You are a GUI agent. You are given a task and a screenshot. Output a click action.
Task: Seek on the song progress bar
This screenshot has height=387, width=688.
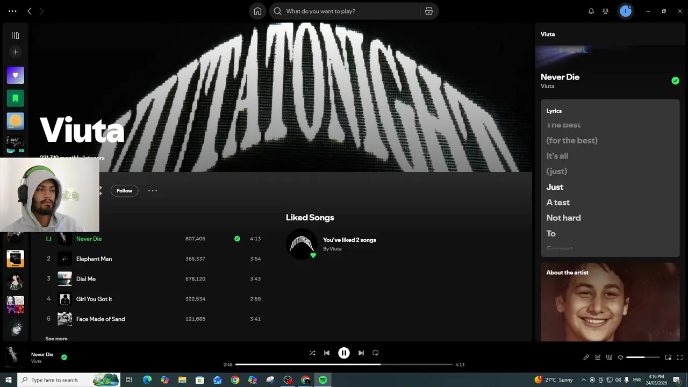(x=344, y=364)
